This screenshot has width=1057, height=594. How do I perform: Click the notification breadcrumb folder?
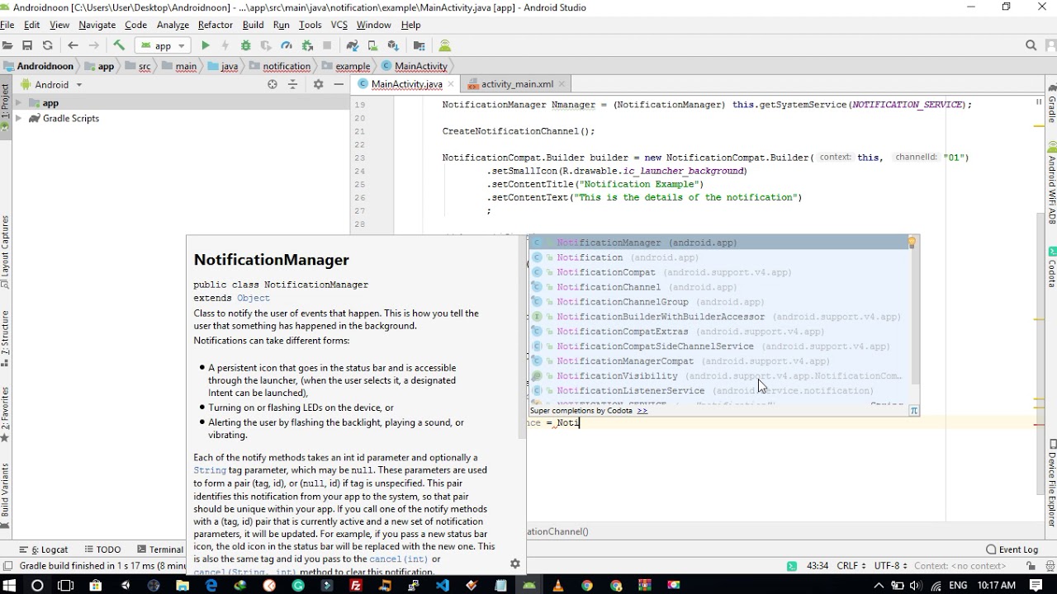coord(280,66)
